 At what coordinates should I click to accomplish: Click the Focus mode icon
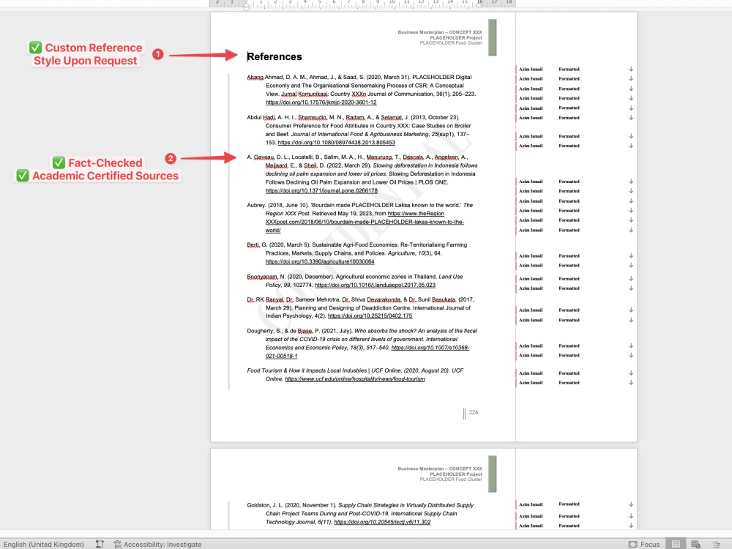[632, 544]
